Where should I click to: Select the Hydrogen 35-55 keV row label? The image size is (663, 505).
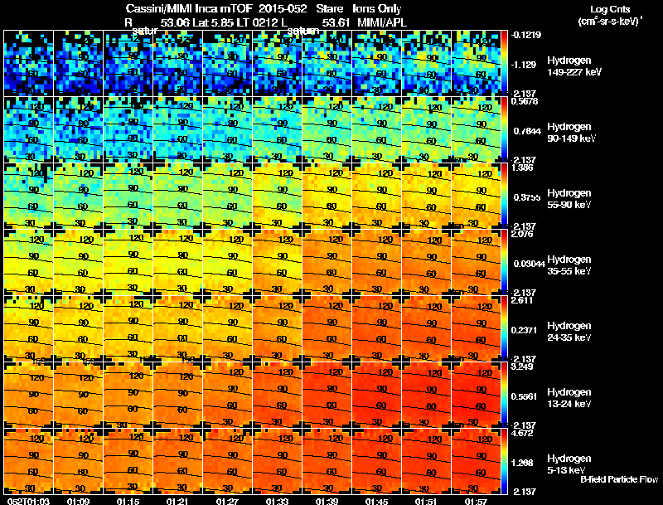[x=569, y=265]
